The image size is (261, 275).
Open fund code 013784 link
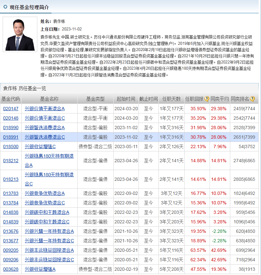click(11, 203)
